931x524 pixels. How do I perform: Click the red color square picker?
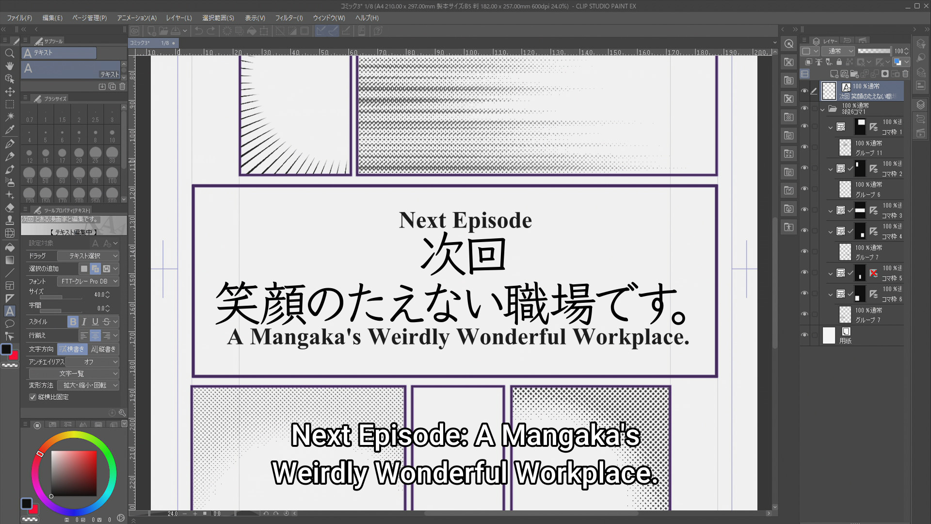pyautogui.click(x=74, y=473)
